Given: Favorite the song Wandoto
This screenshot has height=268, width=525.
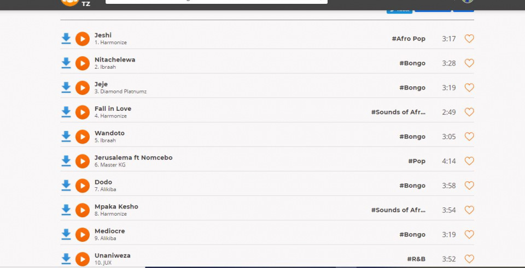Looking at the screenshot, I should pyautogui.click(x=469, y=136).
